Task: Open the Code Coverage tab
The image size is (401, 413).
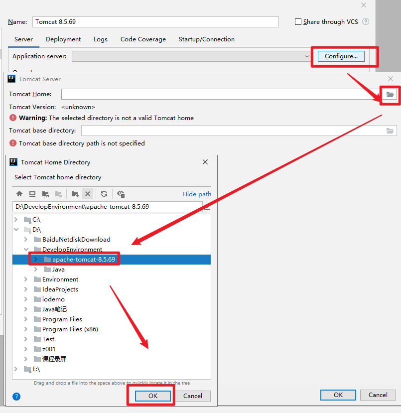Action: coord(143,39)
